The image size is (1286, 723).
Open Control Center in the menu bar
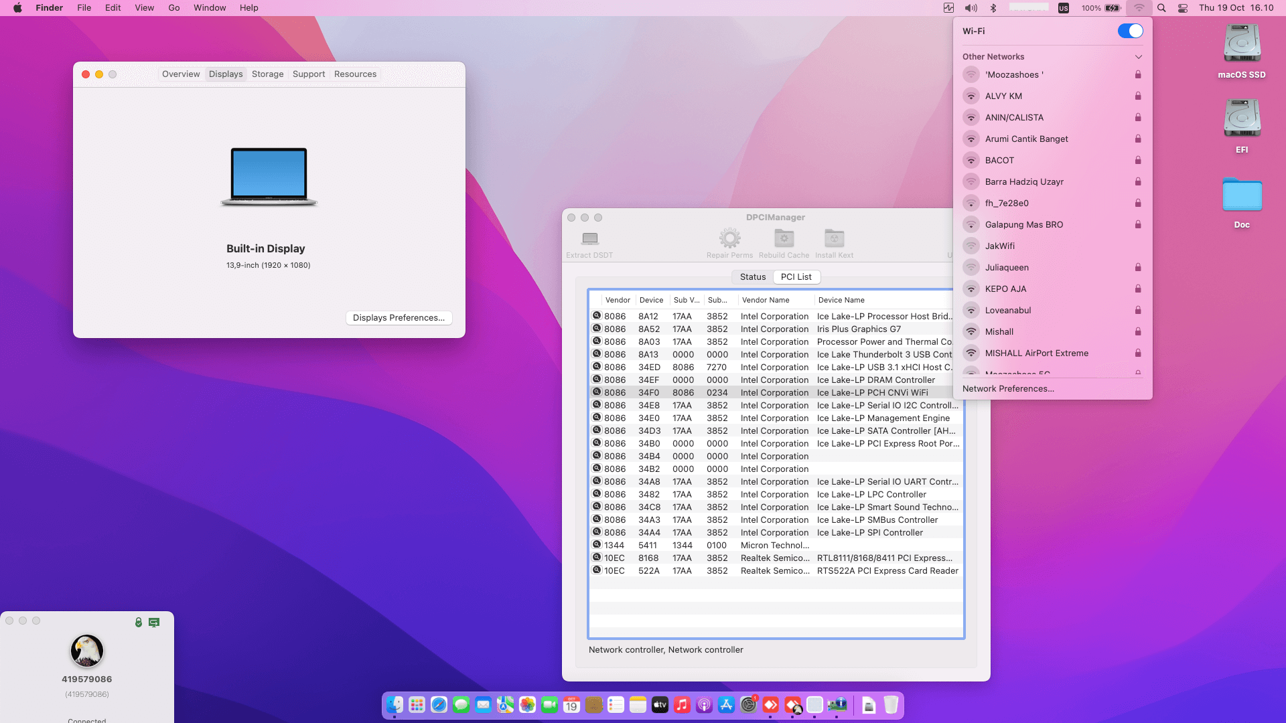tap(1183, 8)
